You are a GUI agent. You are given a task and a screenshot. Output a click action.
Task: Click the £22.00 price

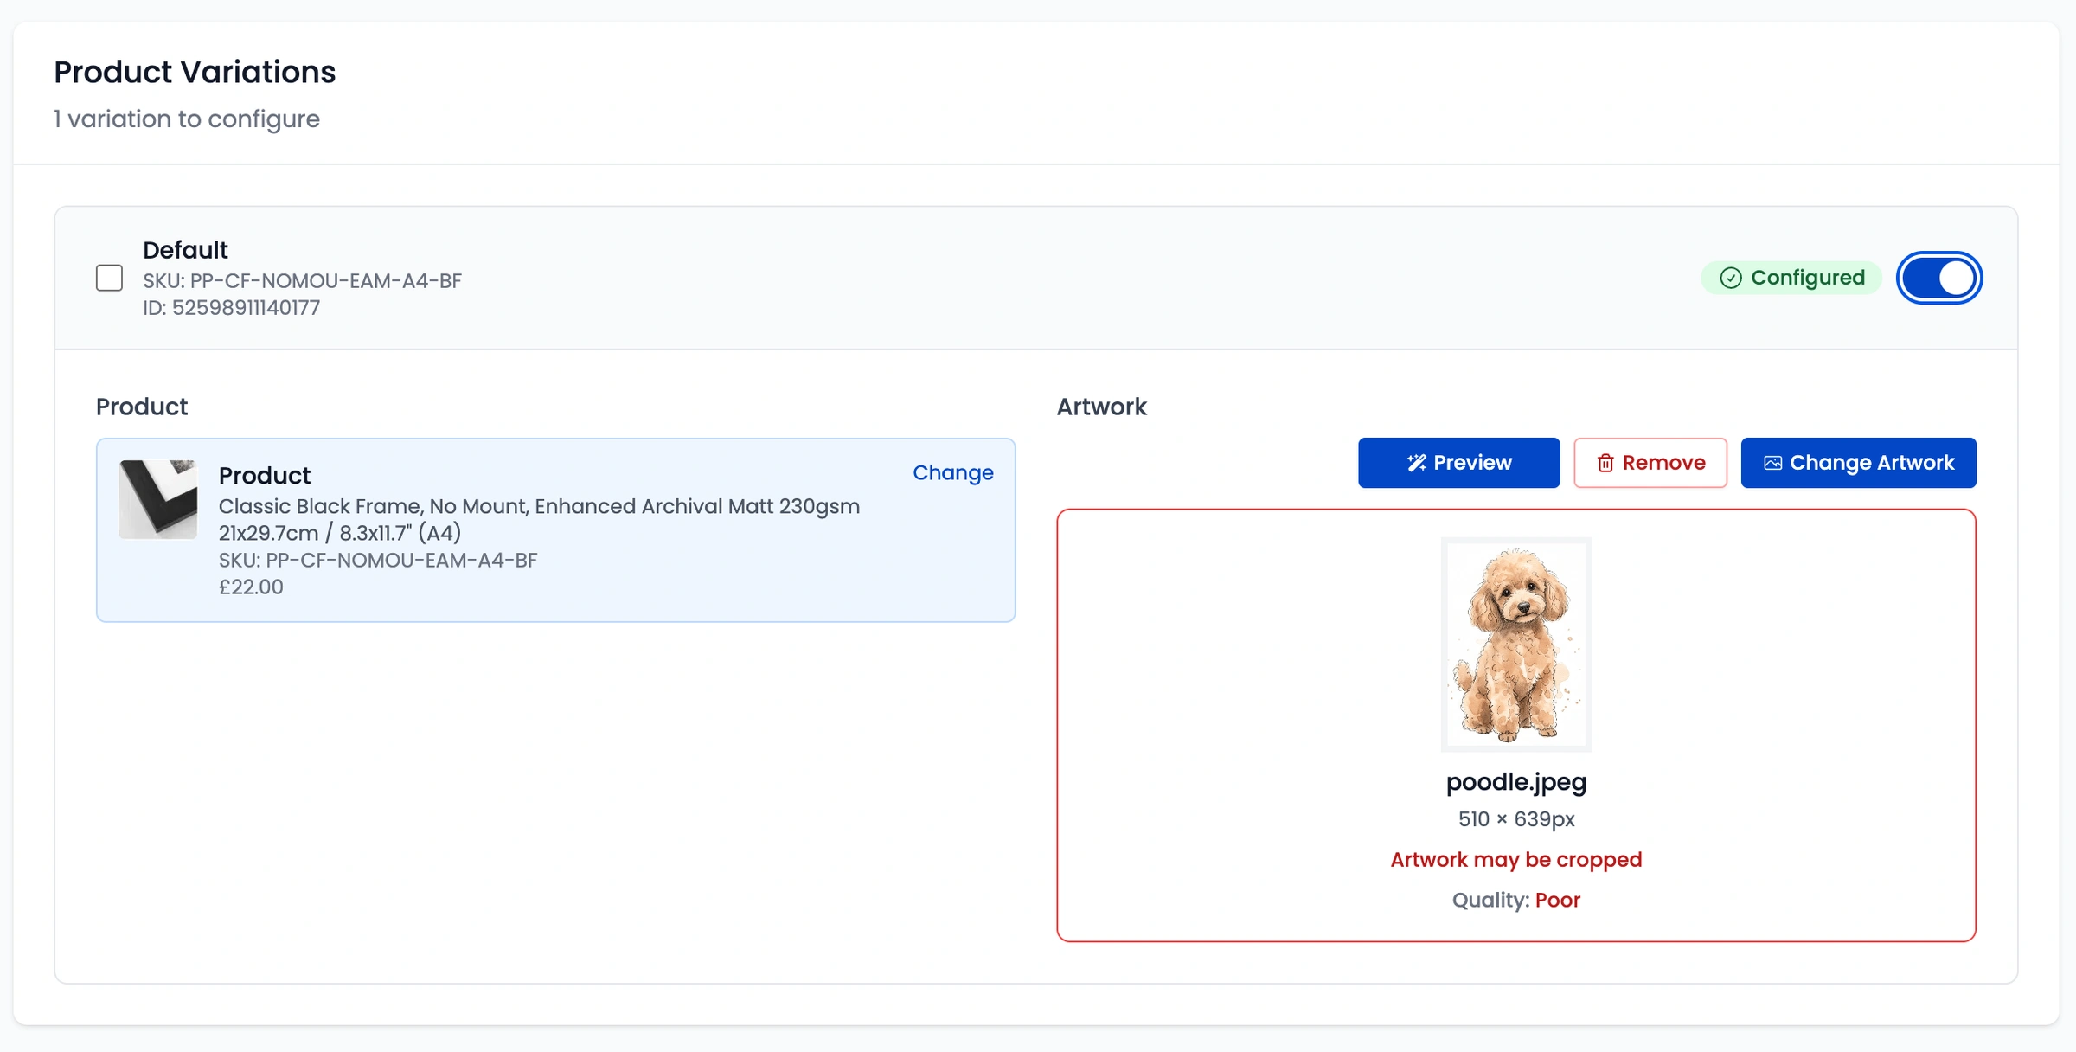251,587
